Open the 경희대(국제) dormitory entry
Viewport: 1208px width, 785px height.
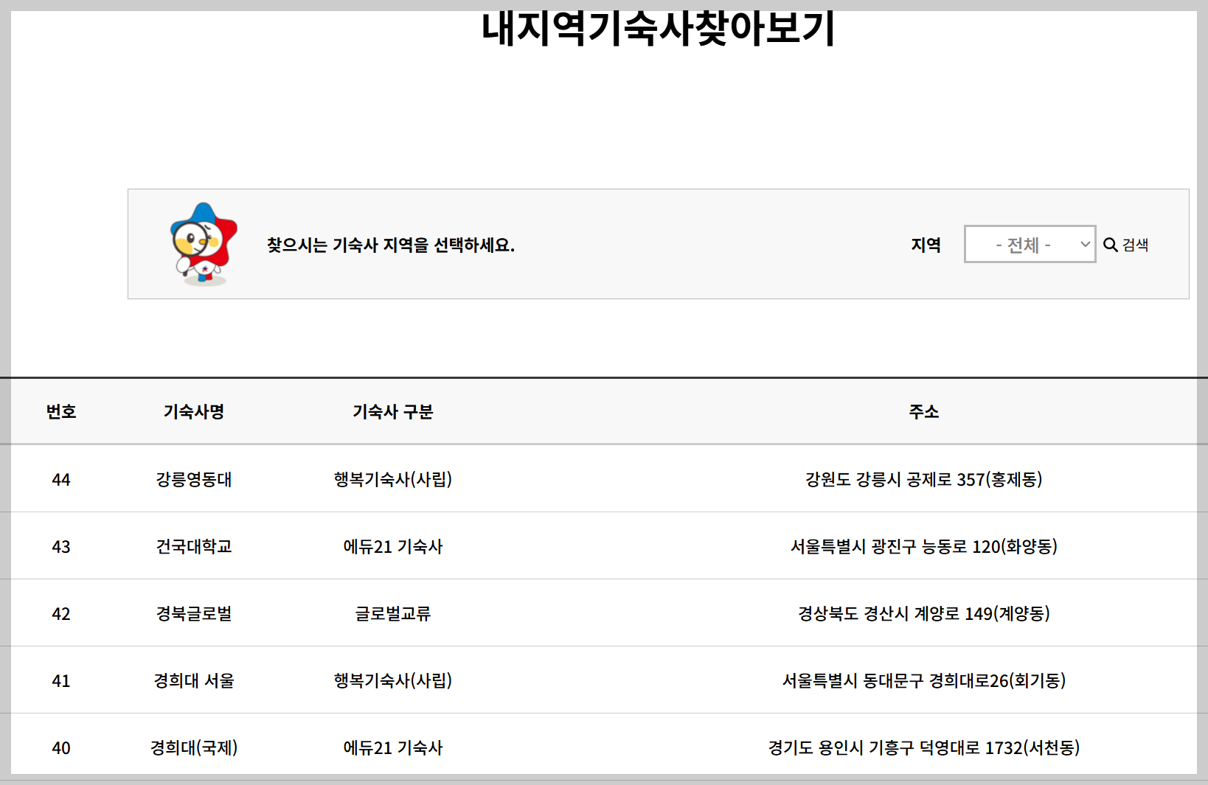pos(192,747)
